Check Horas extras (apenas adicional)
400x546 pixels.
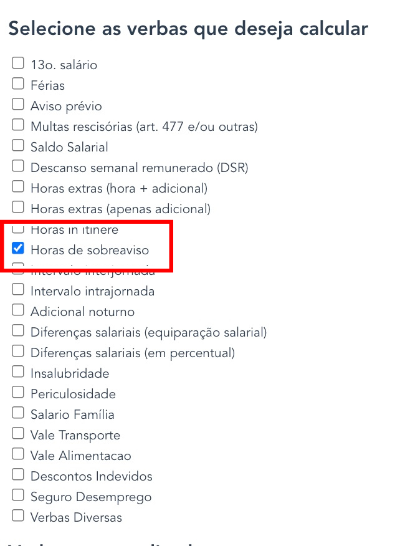point(18,207)
